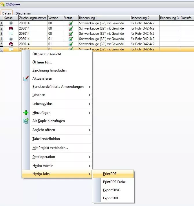Image resolution: width=194 pixels, height=206 pixels.
Task: Toggle the status checkmark in row 3
Action: [71, 34]
